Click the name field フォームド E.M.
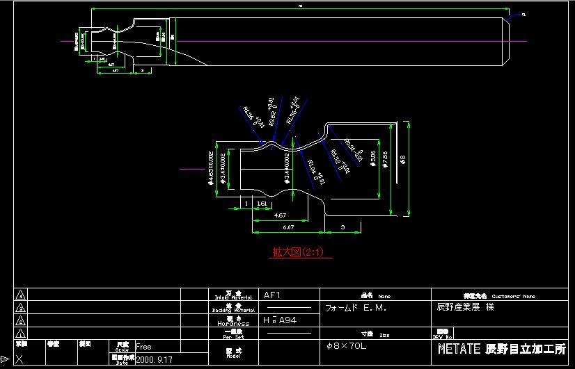 pyautogui.click(x=356, y=307)
